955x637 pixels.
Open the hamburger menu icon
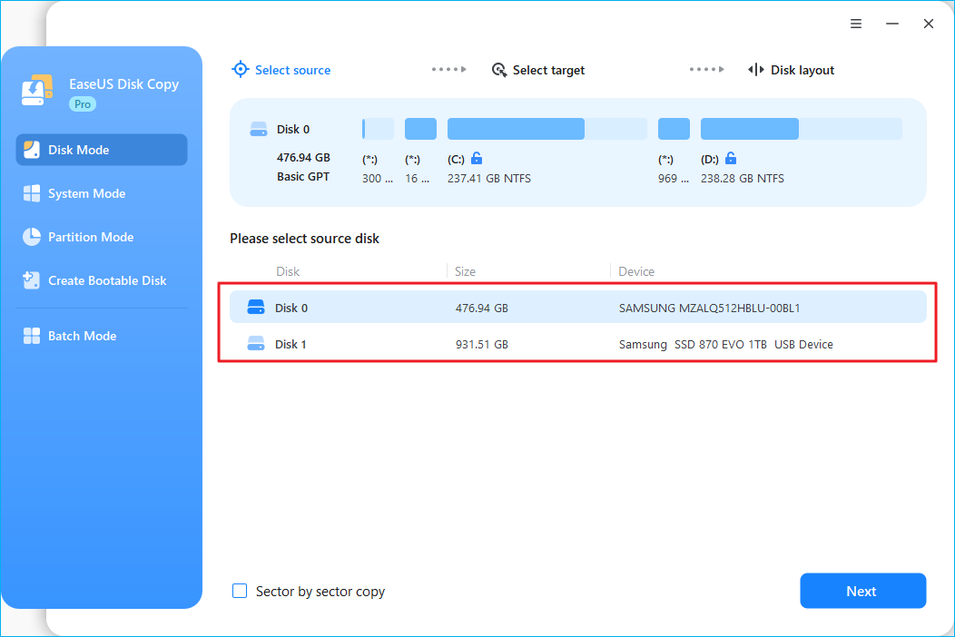[856, 24]
